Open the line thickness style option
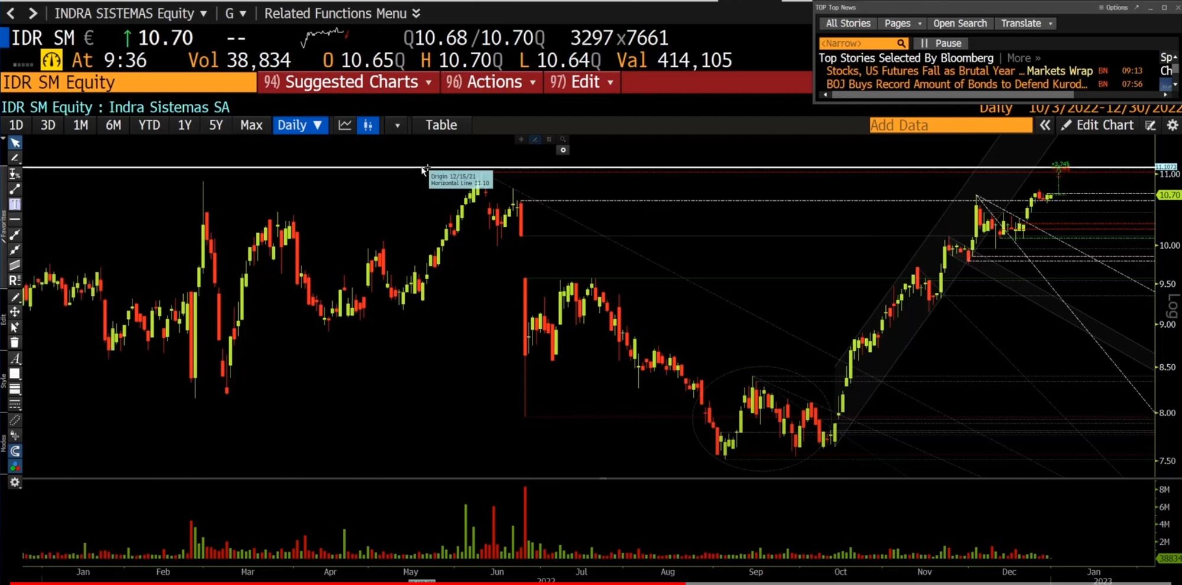This screenshot has height=585, width=1182. [x=15, y=389]
